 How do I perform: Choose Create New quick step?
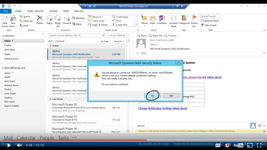[x=120, y=25]
